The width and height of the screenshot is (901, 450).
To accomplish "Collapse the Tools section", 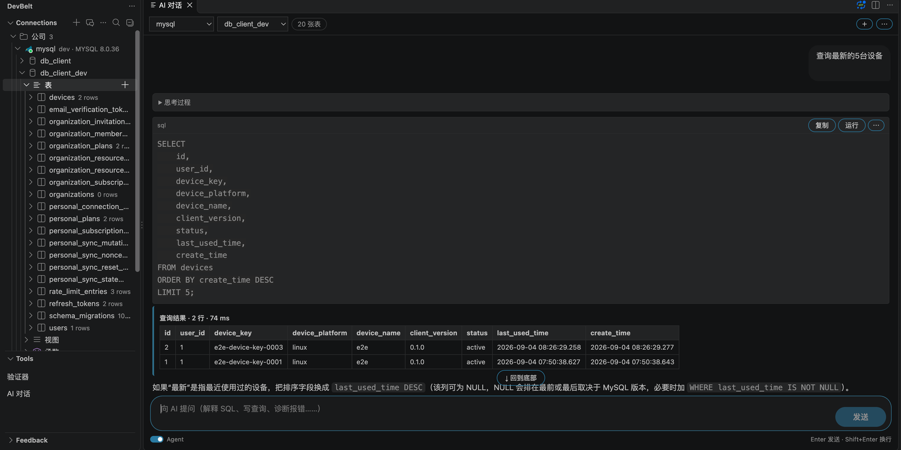I will click(10, 359).
